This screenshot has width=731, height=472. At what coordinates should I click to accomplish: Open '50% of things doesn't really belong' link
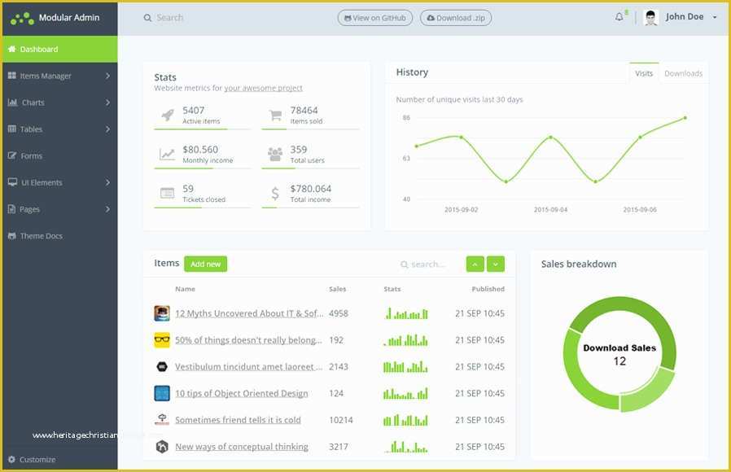(248, 340)
